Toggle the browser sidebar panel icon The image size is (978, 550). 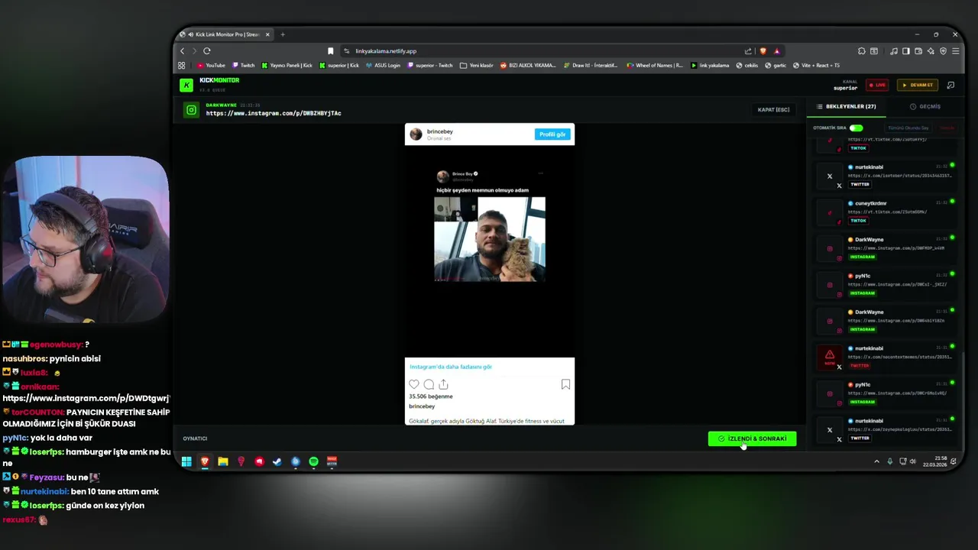click(906, 51)
